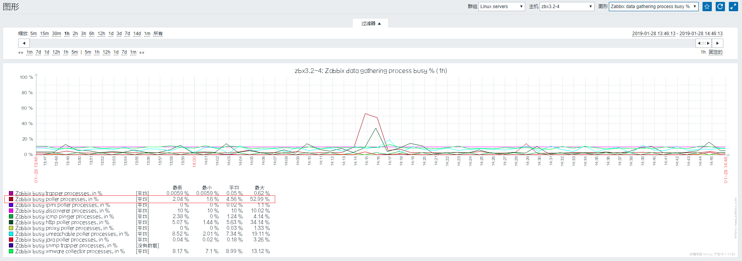Image resolution: width=742 pixels, height=261 pixels.
Task: Set zoom to 30m
Action: 57,34
